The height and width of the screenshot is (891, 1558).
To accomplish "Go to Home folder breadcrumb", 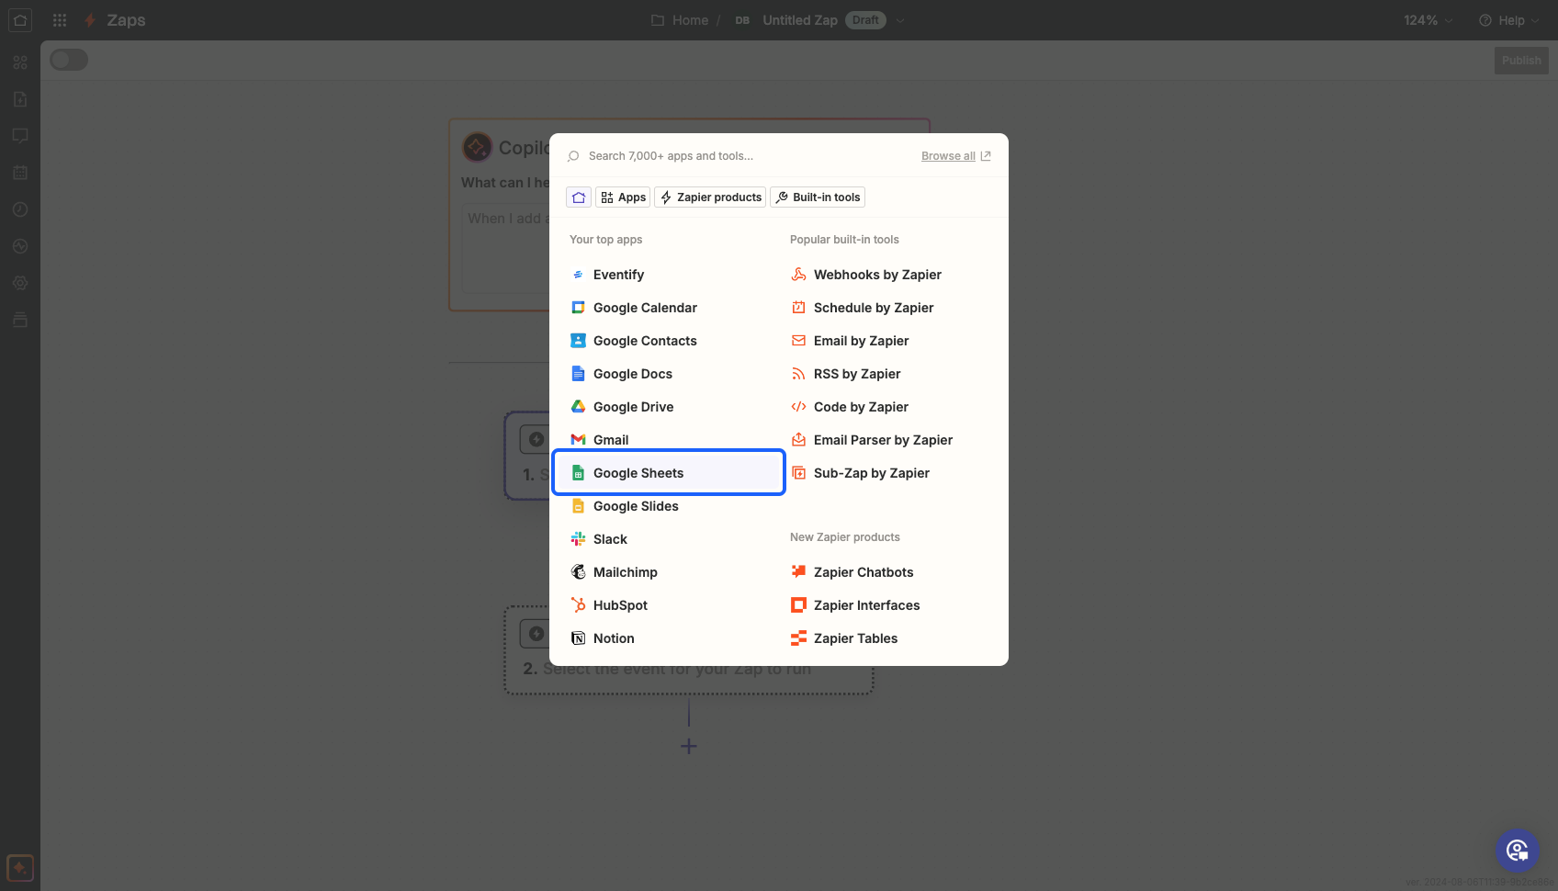I will (x=680, y=20).
